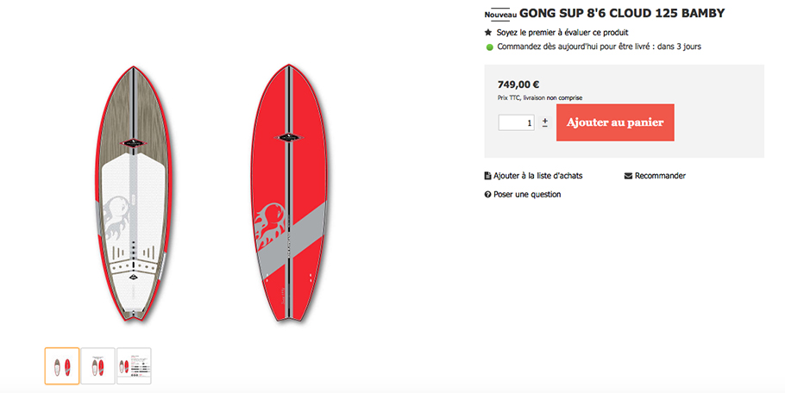
Task: Increase quantity with the plus stepper
Action: tap(544, 120)
